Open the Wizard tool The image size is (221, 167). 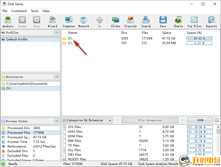[x=52, y=22]
